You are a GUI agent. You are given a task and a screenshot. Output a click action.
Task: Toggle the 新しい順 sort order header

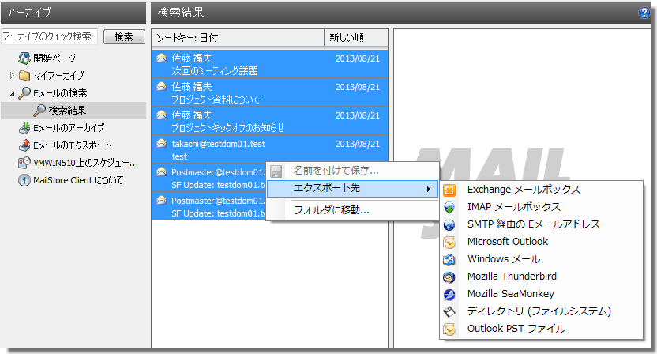pos(355,38)
